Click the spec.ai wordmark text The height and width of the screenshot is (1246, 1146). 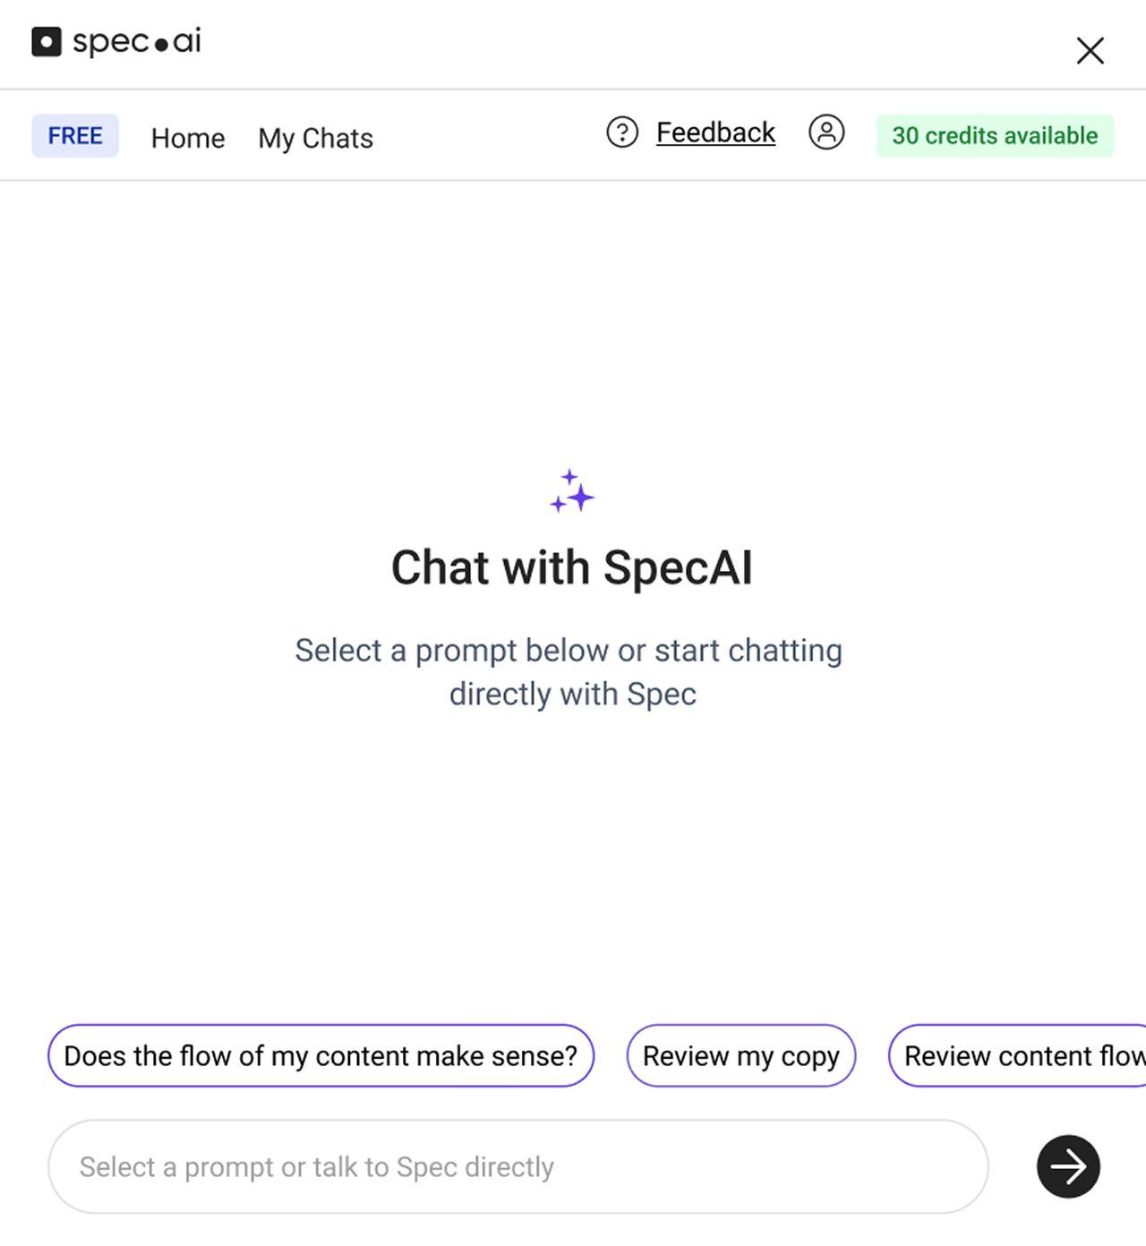tap(137, 42)
